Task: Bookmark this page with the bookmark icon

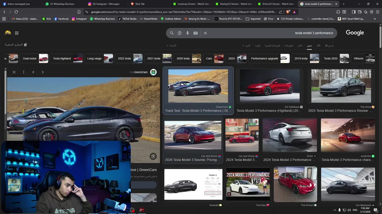Action: click(79, 12)
